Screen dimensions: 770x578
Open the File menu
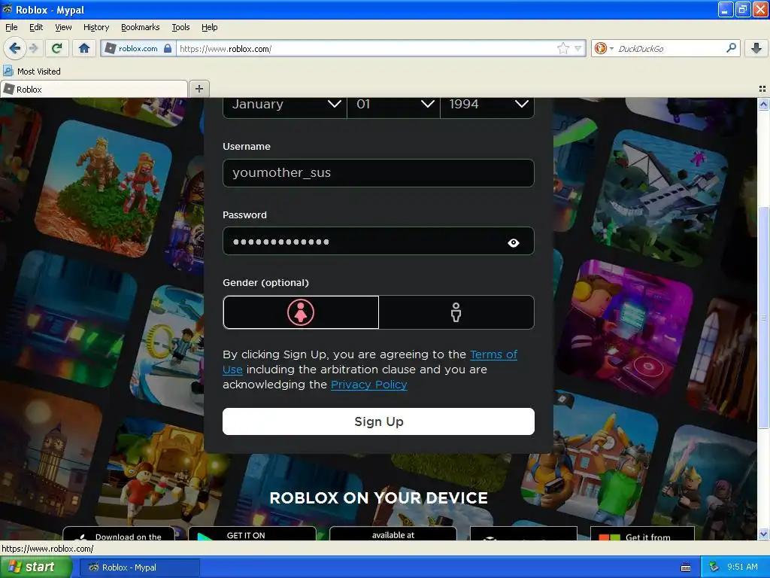[11, 27]
